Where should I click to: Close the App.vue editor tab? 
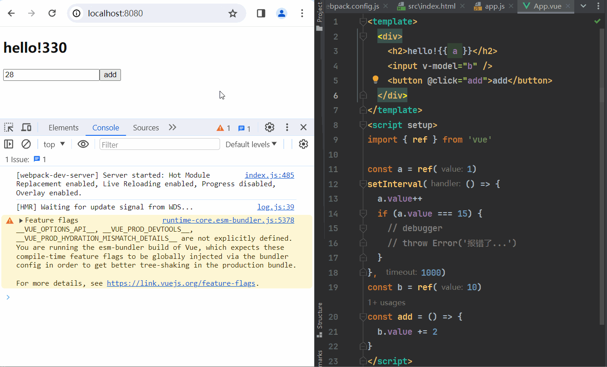point(569,6)
